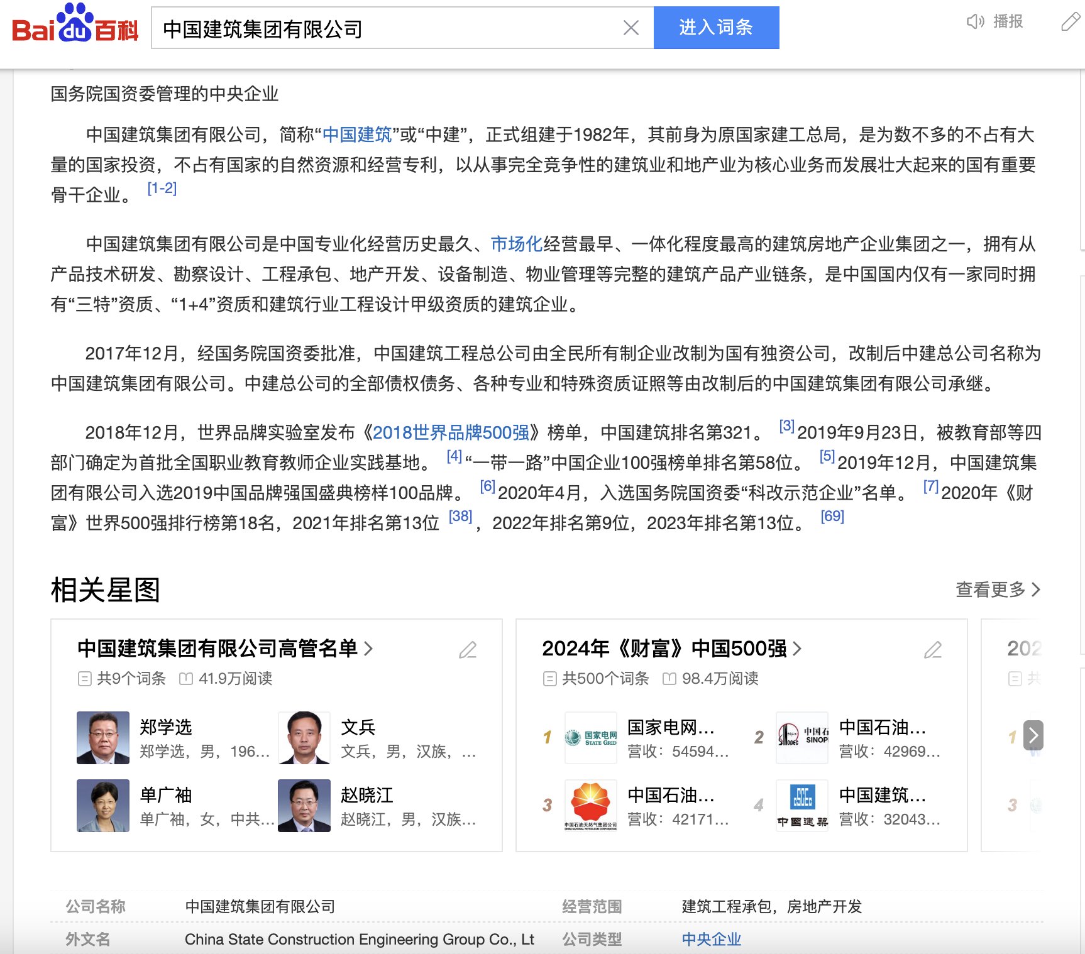This screenshot has width=1085, height=954.
Task: Click China State Construction Engineering foreign name
Action: (x=360, y=939)
